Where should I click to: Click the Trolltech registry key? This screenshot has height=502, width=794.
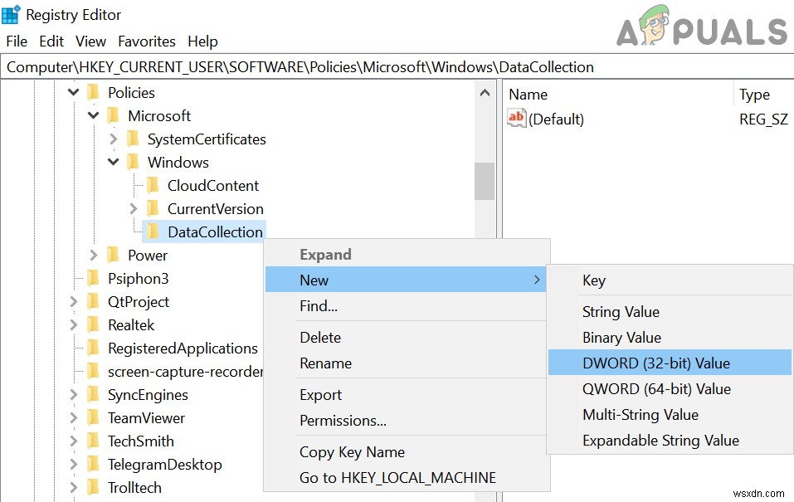[x=137, y=487]
